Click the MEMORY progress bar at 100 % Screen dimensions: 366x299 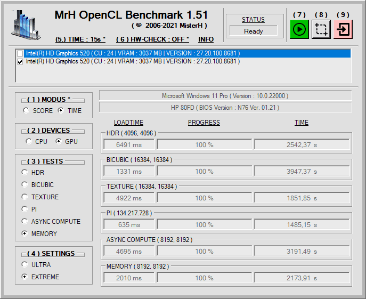point(205,278)
